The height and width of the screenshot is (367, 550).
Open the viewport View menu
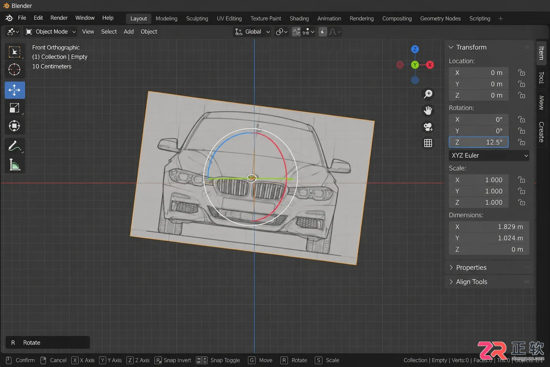pos(88,32)
